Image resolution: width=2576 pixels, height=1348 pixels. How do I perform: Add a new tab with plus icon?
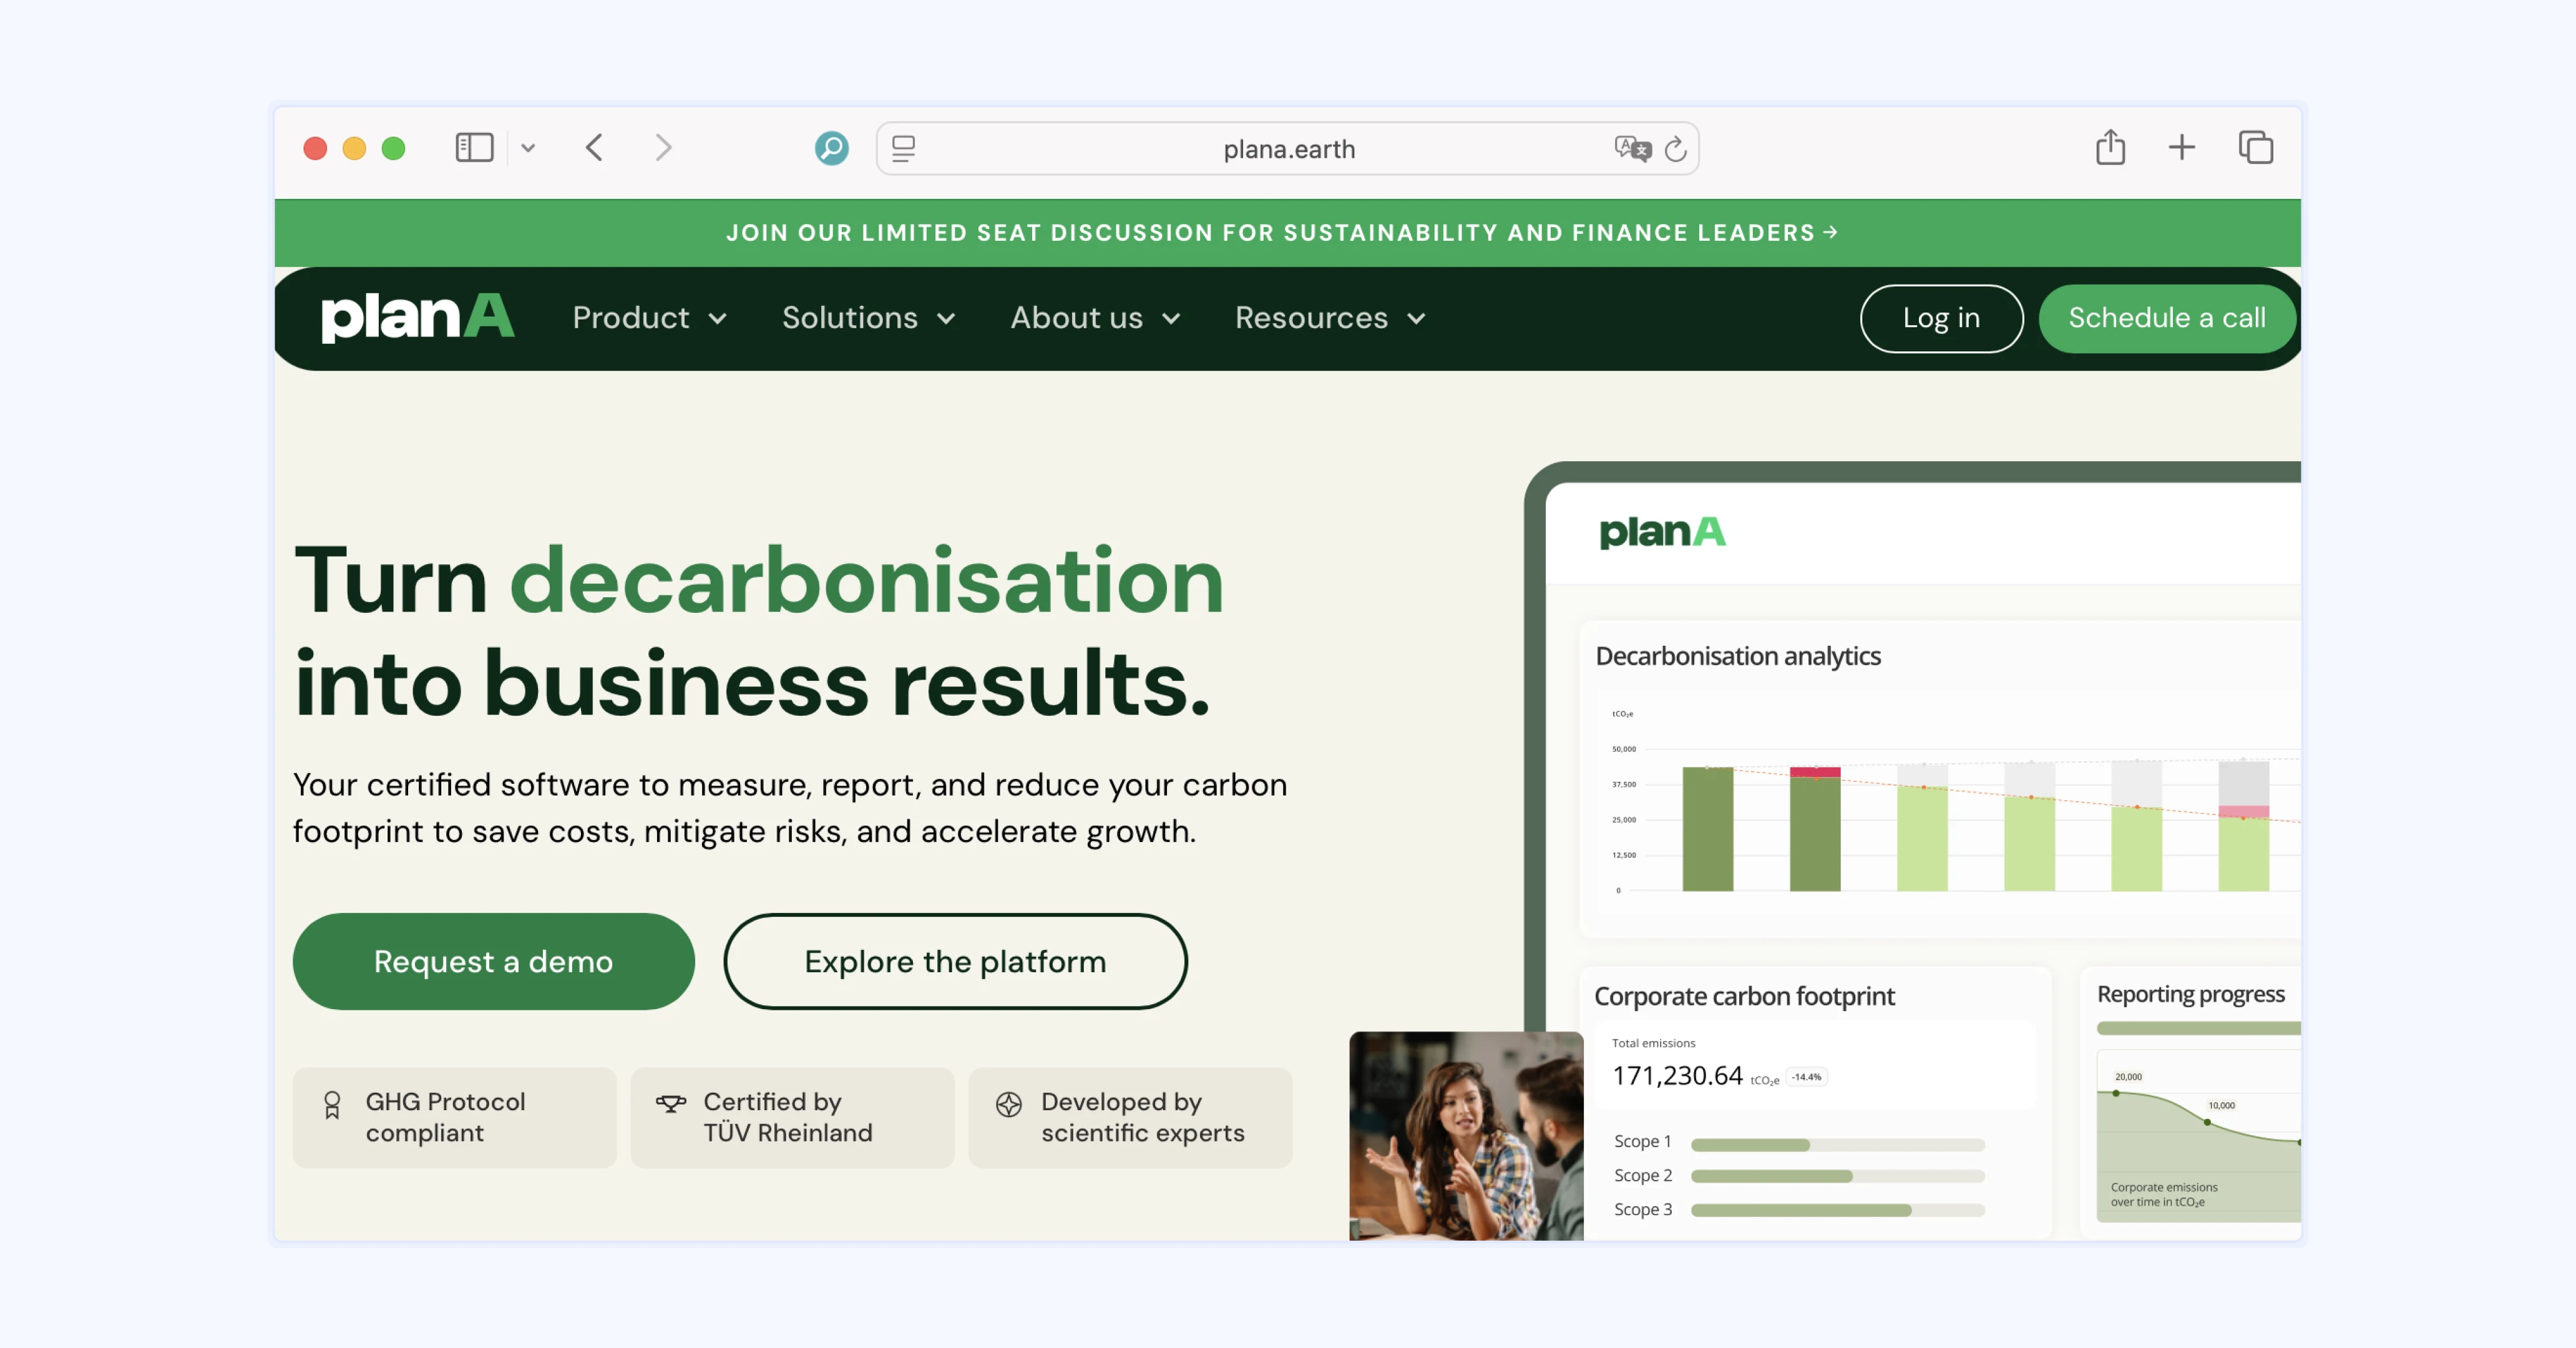[x=2182, y=148]
